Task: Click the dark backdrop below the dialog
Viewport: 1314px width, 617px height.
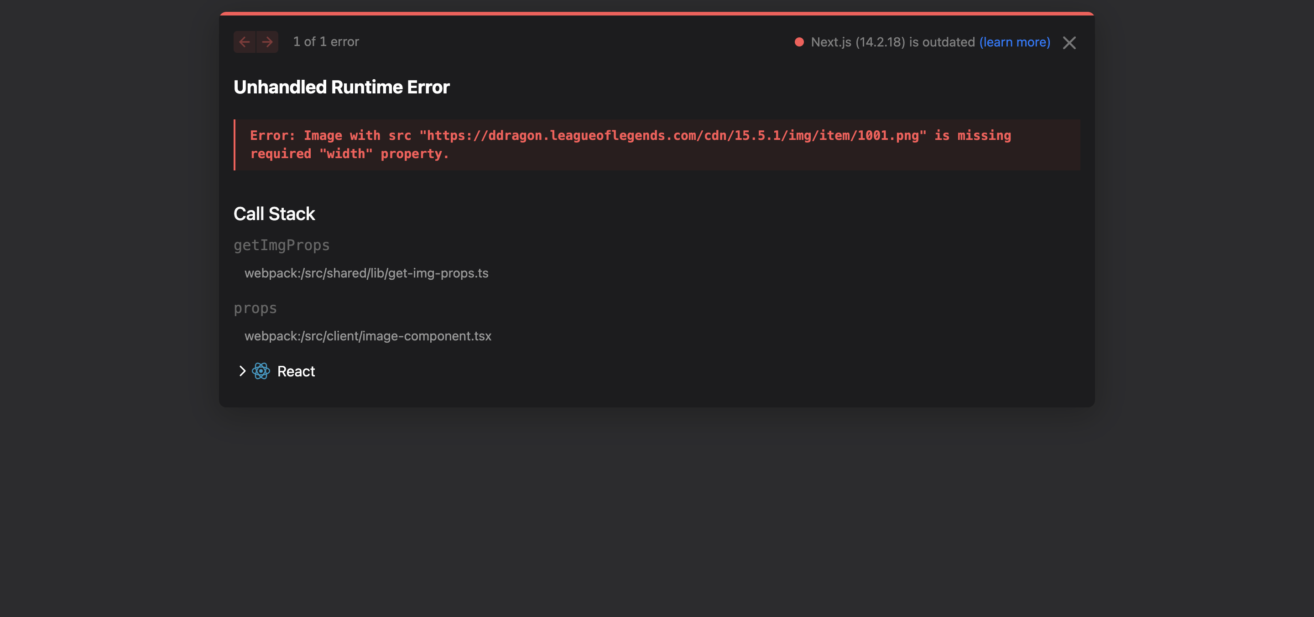Action: 657,509
